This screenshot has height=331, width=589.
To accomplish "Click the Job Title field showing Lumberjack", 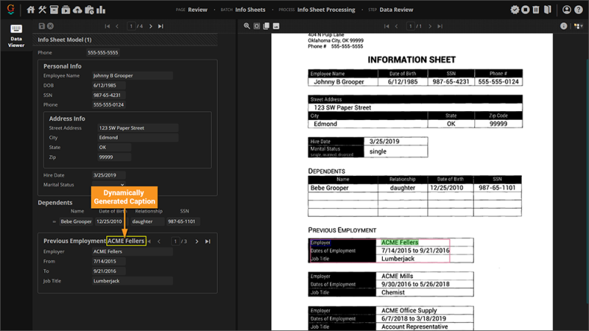I will [x=131, y=281].
